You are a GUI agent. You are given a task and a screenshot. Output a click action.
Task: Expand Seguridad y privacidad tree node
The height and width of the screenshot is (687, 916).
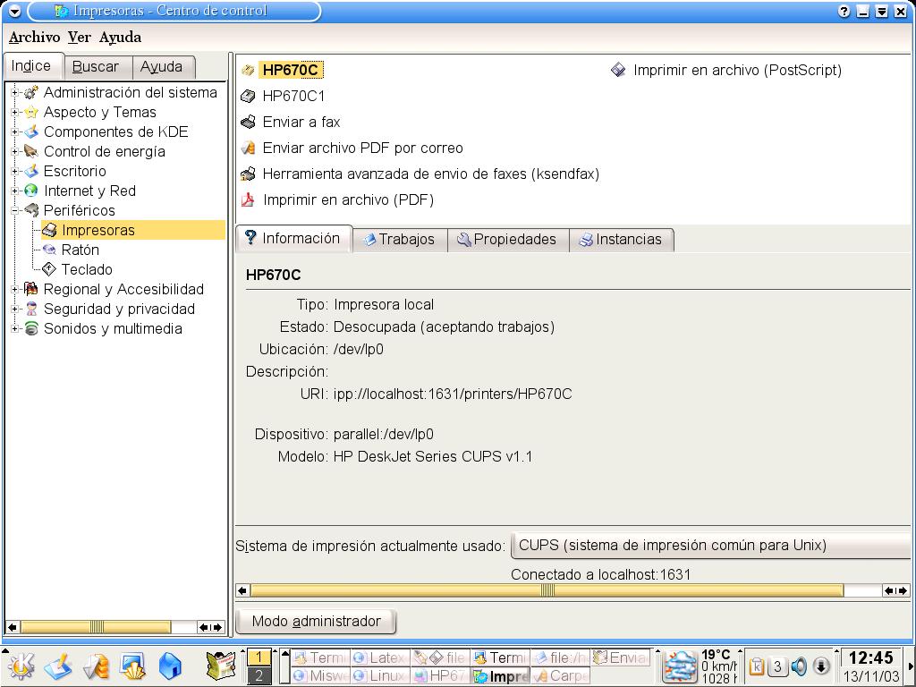coord(15,309)
